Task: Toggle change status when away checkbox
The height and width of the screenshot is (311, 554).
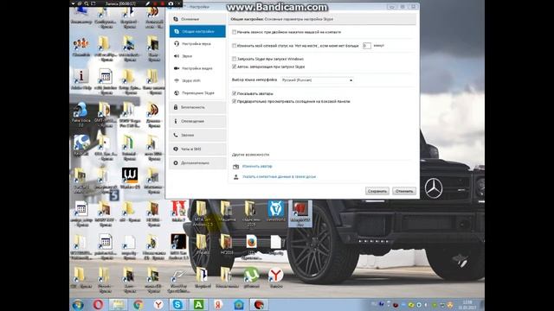Action: tap(234, 46)
